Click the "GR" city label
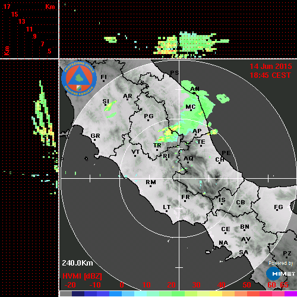297x297 pixels. [95, 136]
